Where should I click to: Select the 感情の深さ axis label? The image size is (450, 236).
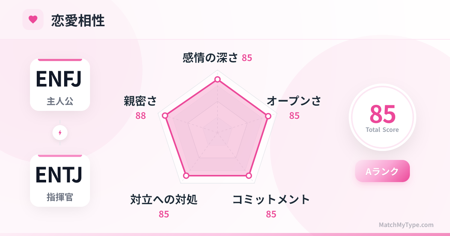tap(210, 58)
